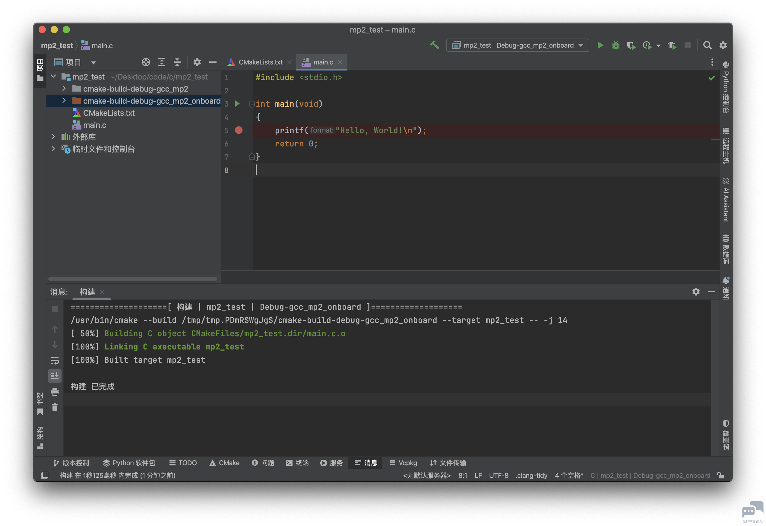This screenshot has width=766, height=526.
Task: Print the build output
Action: click(55, 392)
